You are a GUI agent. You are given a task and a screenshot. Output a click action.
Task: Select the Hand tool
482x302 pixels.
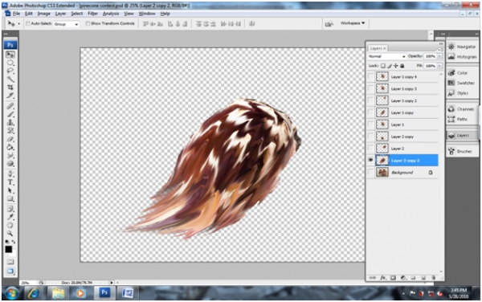(x=10, y=226)
